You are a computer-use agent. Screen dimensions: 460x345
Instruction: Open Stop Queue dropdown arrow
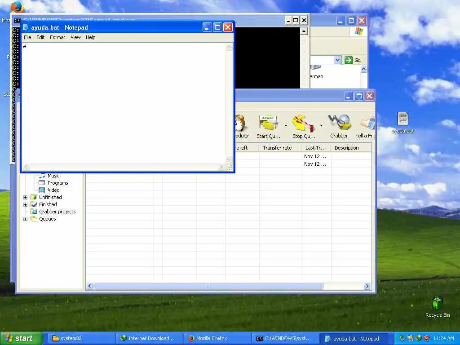(321, 126)
